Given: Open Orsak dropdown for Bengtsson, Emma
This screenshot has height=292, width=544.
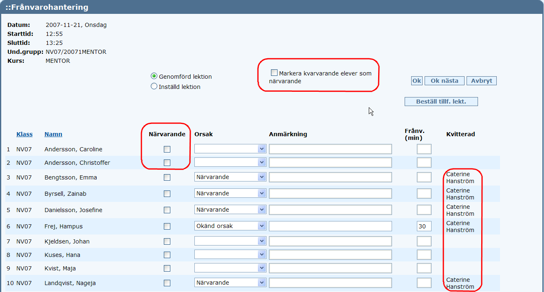Looking at the screenshot, I should pos(230,177).
